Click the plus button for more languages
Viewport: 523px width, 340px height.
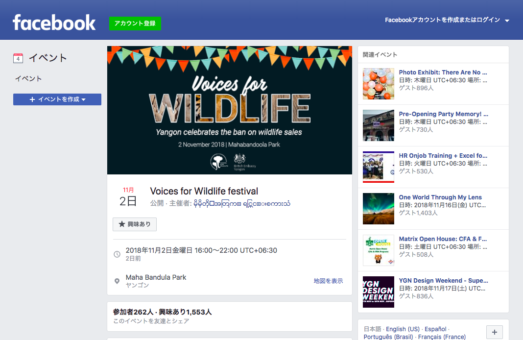(494, 332)
